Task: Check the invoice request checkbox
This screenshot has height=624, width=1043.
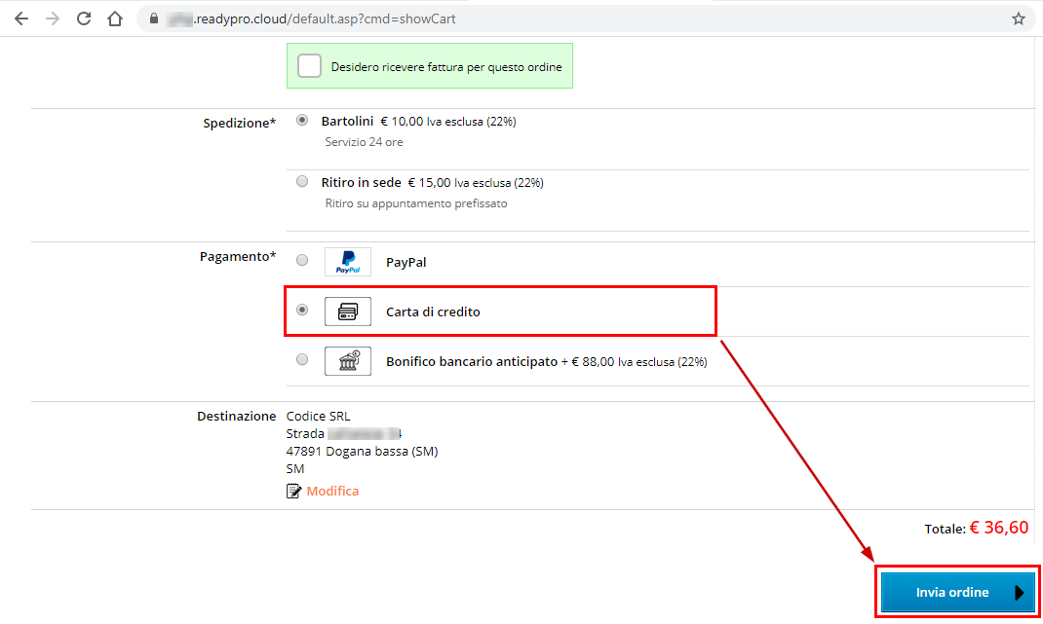Action: [309, 66]
